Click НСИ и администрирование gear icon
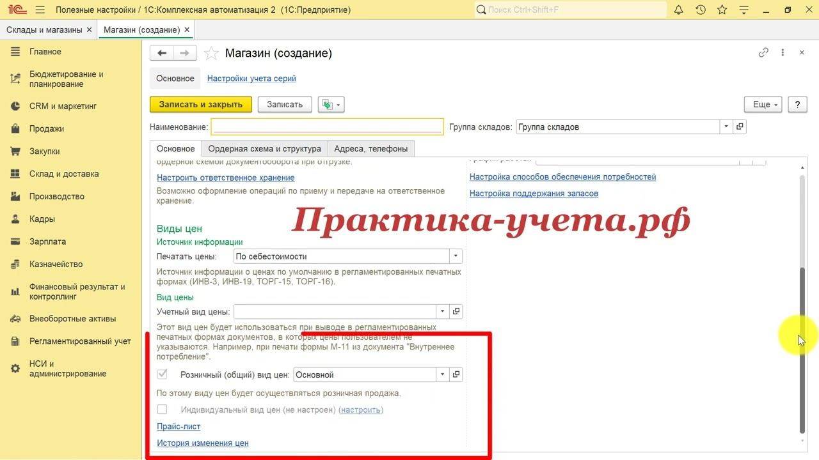 16,369
